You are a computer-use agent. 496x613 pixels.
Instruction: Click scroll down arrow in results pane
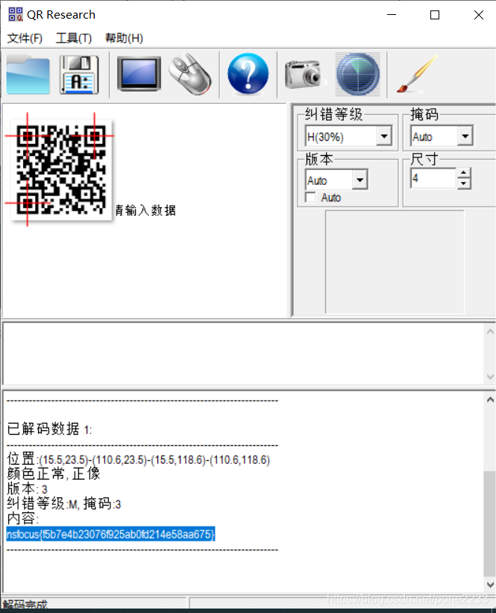(490, 585)
